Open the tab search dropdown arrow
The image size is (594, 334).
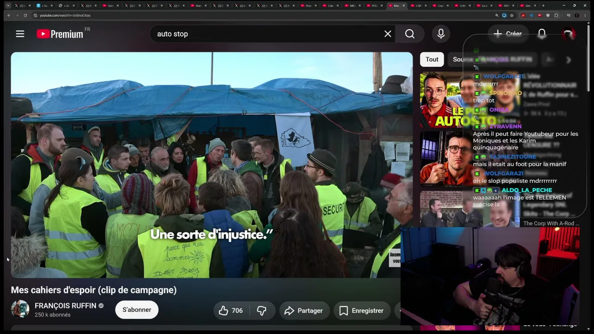pos(8,6)
